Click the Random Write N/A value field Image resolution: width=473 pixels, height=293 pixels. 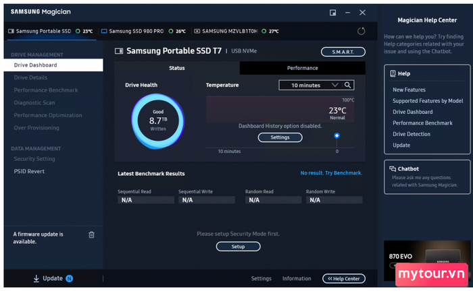[x=334, y=200]
